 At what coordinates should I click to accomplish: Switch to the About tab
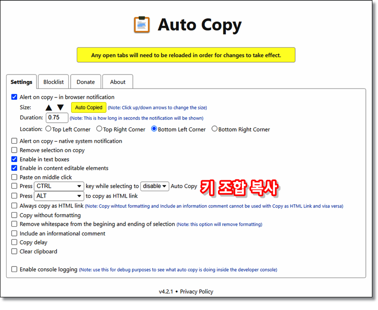point(117,81)
